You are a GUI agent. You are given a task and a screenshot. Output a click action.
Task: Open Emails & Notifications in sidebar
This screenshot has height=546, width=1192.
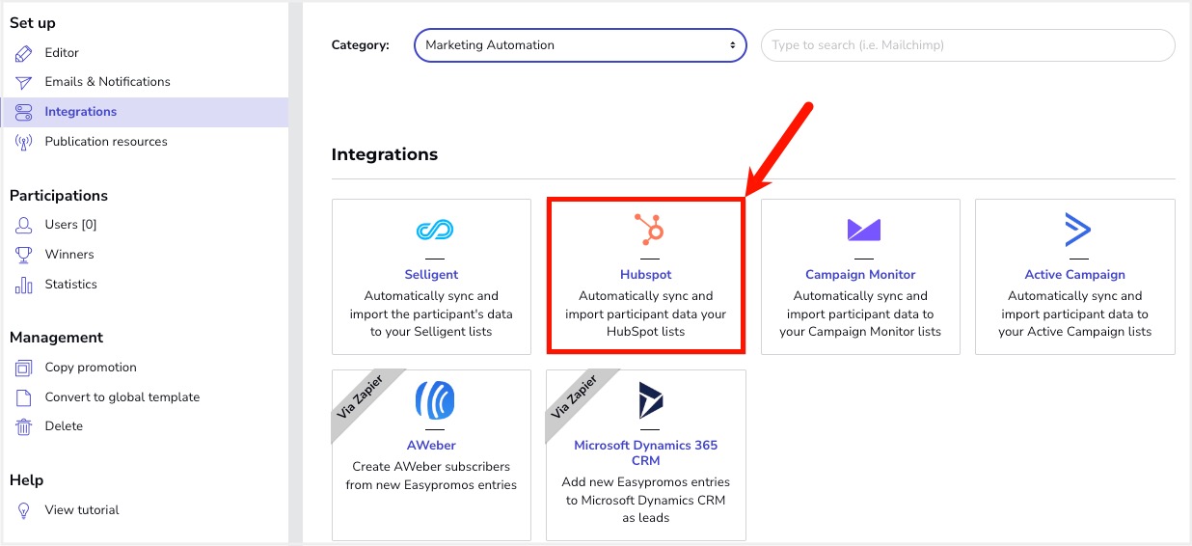(107, 82)
